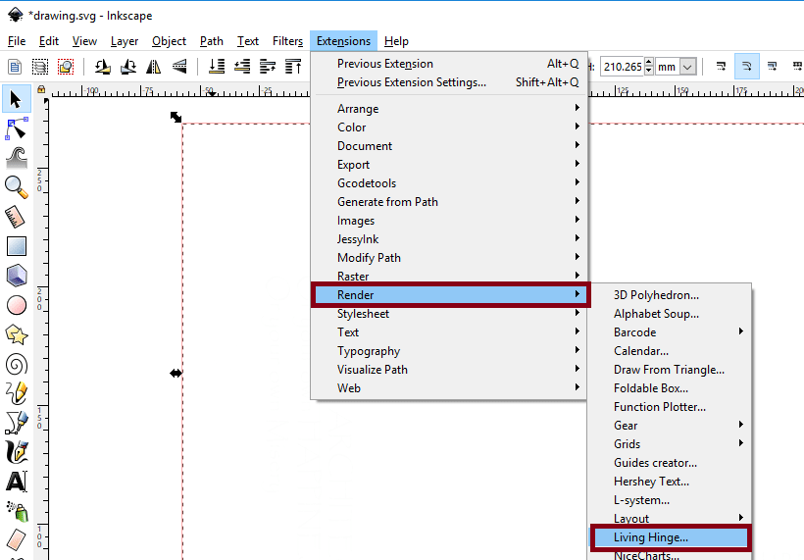Image resolution: width=804 pixels, height=560 pixels.
Task: Select the Text tool
Action: [x=17, y=482]
